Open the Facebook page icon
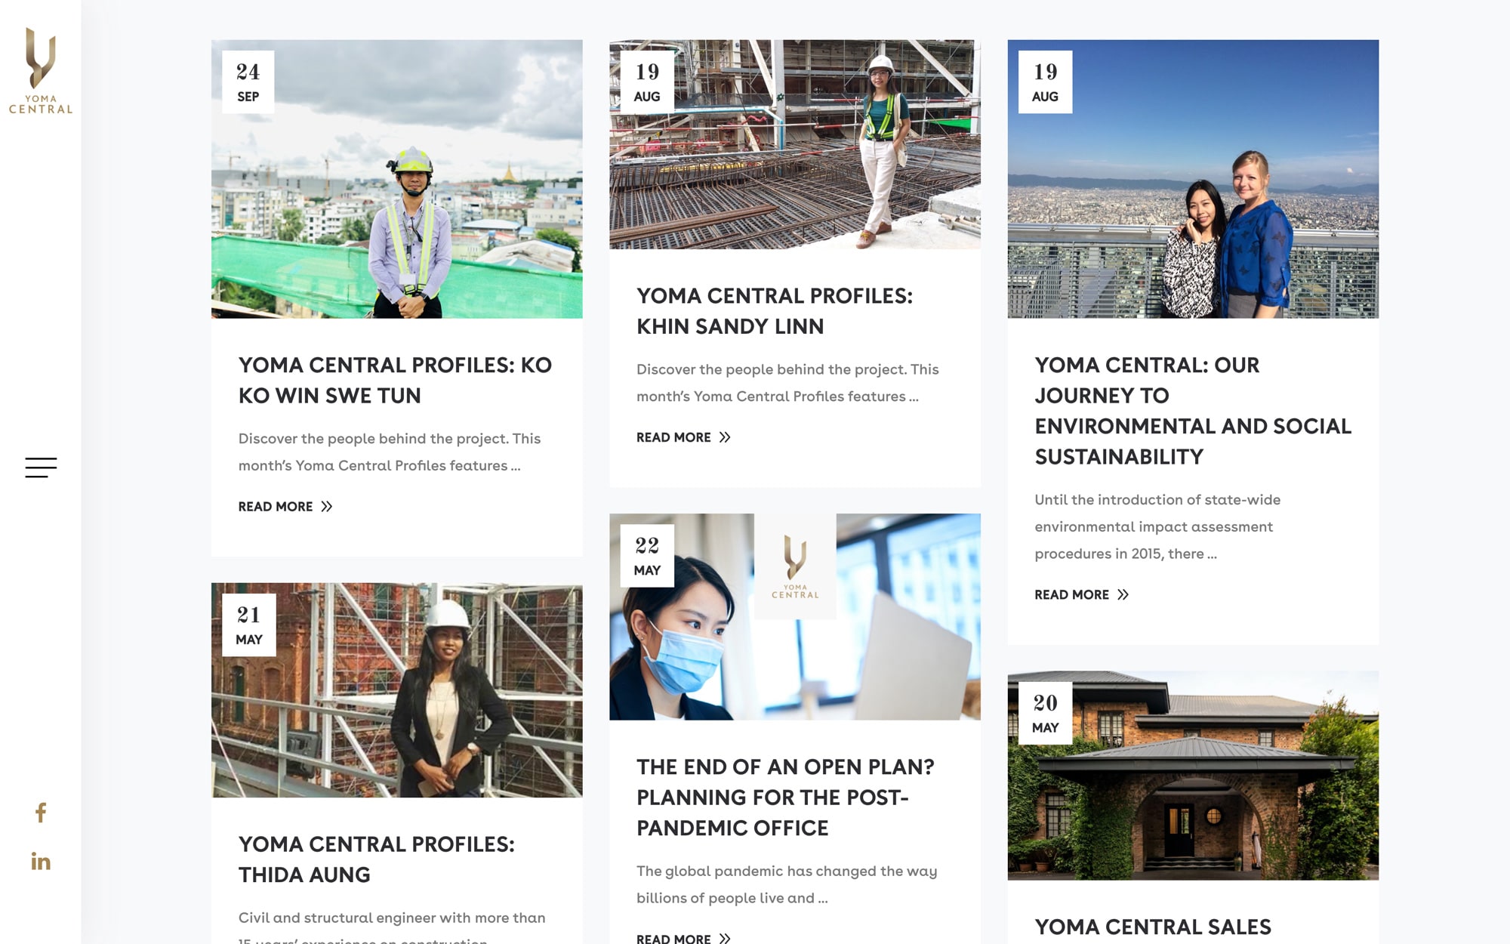Image resolution: width=1510 pixels, height=944 pixels. (x=41, y=813)
